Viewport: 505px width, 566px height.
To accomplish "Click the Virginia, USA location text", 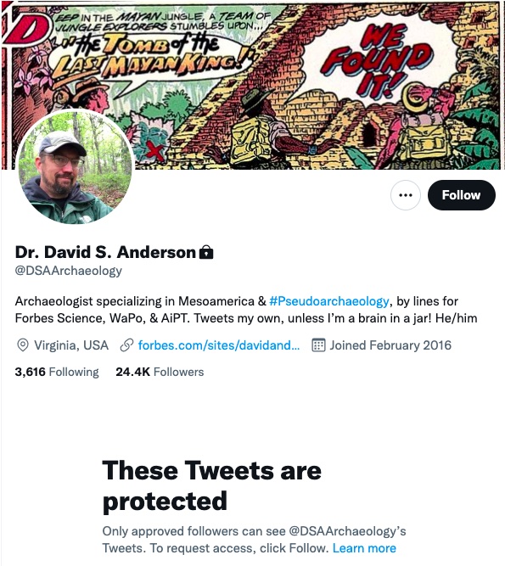I will (71, 345).
